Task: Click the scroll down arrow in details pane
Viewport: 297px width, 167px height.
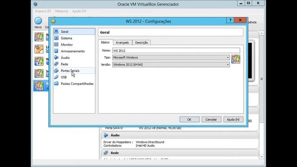Action: [262, 157]
